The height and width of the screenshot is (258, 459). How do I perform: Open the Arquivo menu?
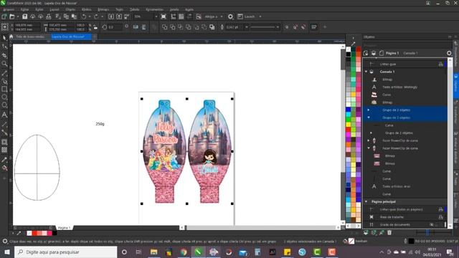tap(8, 9)
